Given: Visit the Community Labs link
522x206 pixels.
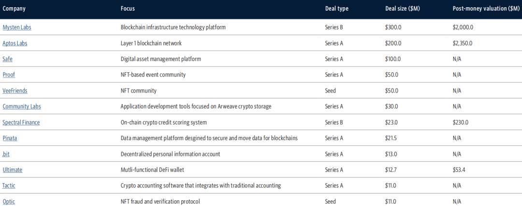Looking at the screenshot, I should pyautogui.click(x=22, y=107).
